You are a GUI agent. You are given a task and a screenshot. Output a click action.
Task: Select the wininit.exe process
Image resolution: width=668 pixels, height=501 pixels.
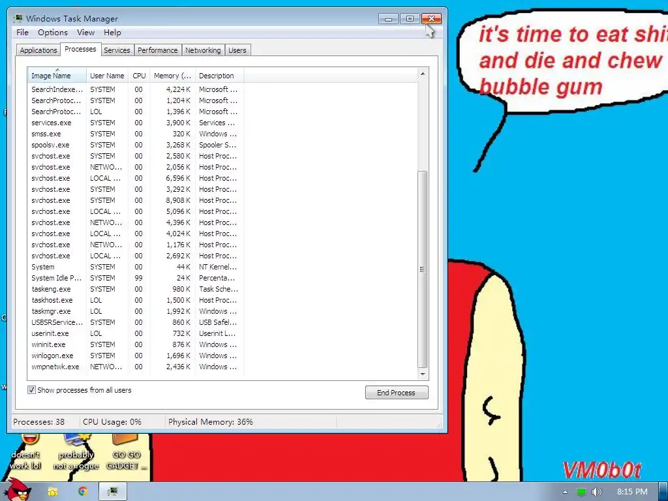coord(136,344)
